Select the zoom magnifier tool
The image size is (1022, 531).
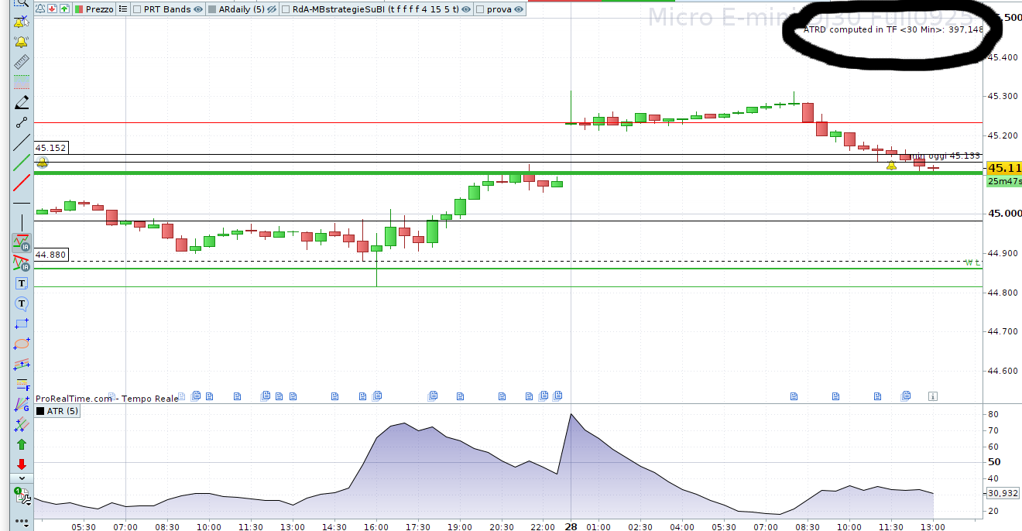tap(21, 4)
